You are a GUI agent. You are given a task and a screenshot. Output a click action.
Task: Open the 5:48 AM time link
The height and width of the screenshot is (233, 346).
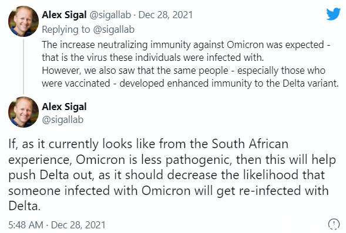coord(26,225)
